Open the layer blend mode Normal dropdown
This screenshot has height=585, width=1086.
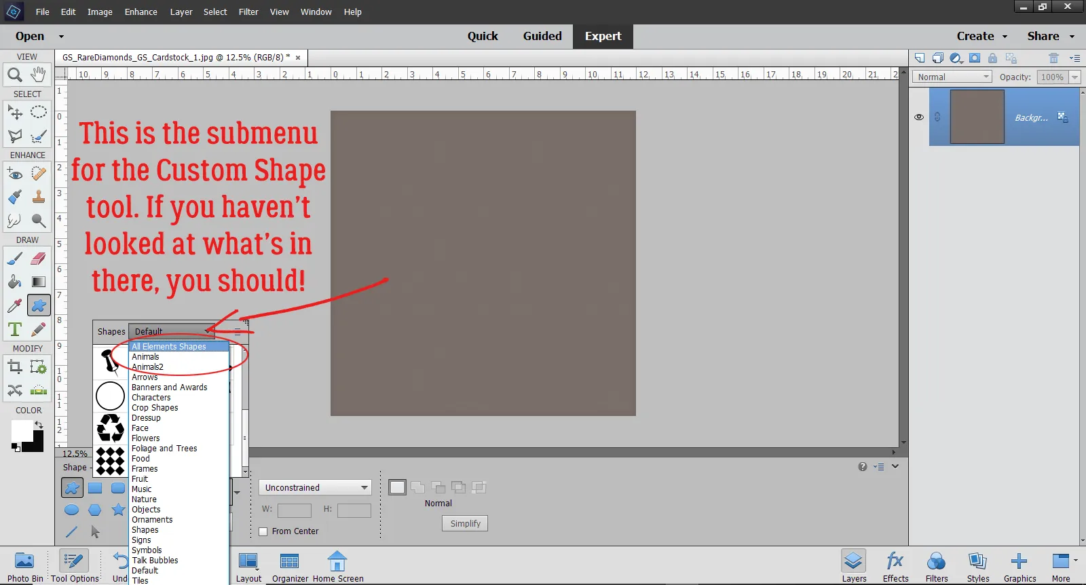click(x=952, y=77)
